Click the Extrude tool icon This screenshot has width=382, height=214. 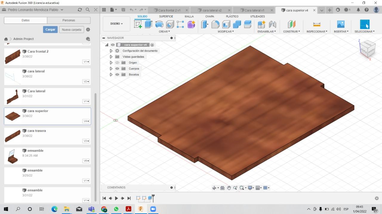tap(148, 24)
